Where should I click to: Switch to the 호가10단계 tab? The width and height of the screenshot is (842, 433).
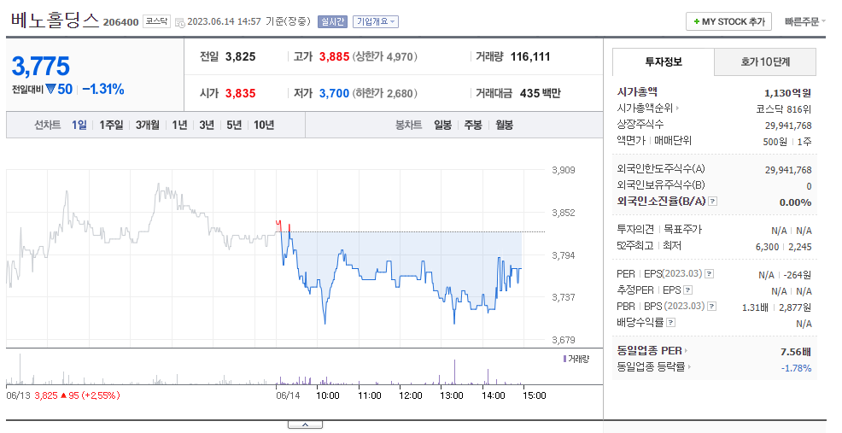(x=765, y=61)
